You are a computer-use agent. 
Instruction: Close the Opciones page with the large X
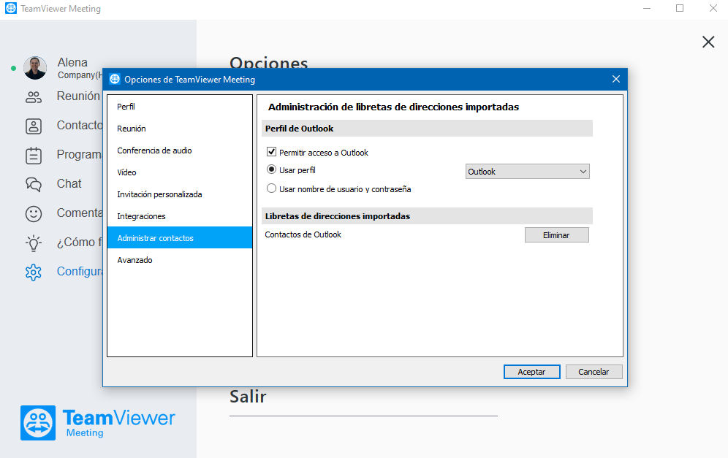point(708,42)
